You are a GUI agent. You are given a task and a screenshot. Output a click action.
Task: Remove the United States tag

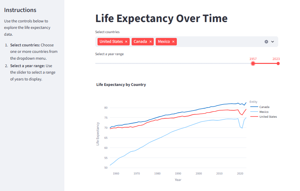pos(126,42)
